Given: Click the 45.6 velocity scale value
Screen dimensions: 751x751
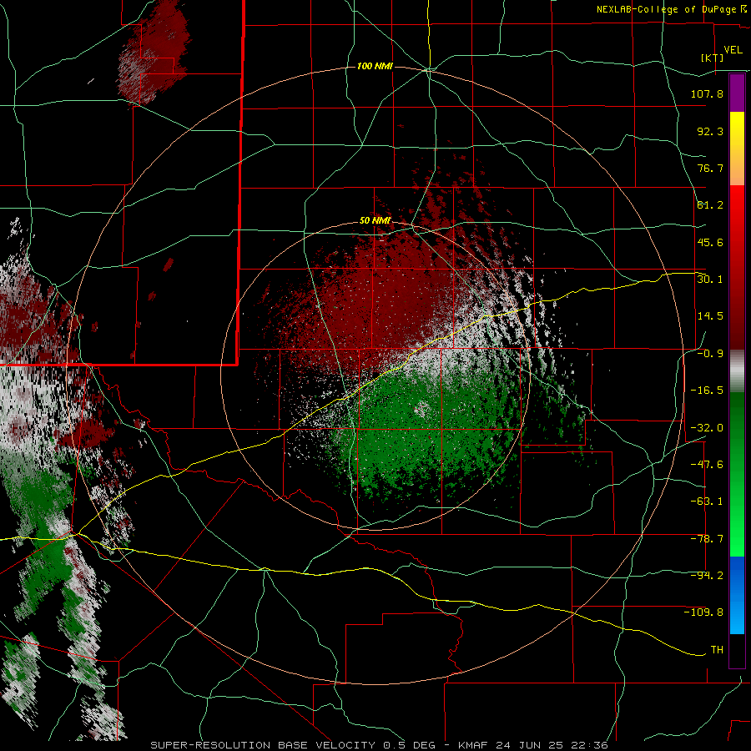Looking at the screenshot, I should tap(710, 242).
